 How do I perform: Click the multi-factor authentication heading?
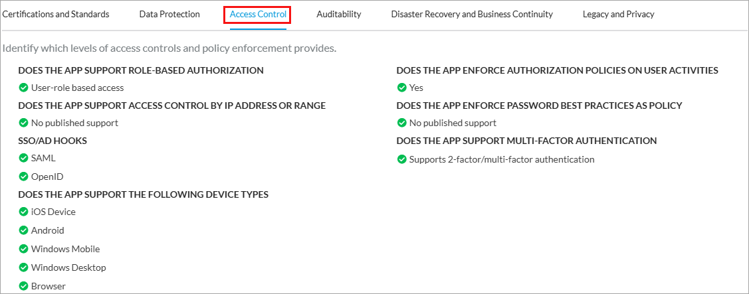526,141
